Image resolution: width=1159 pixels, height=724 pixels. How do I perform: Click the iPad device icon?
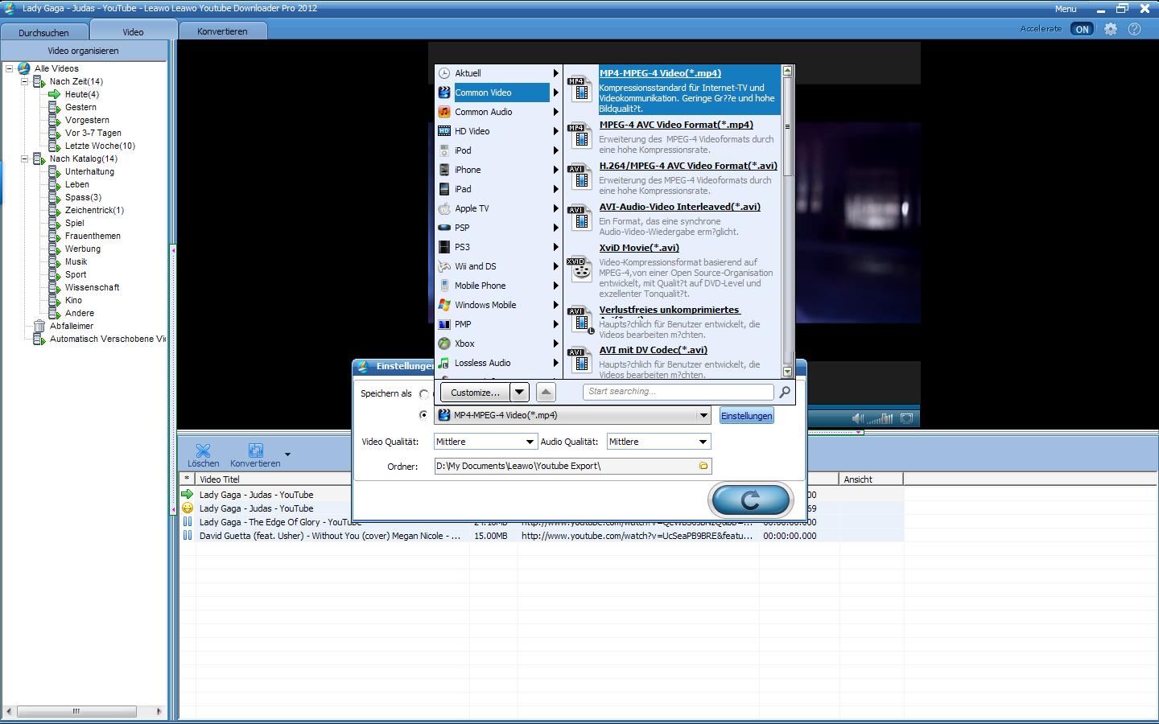(x=444, y=189)
